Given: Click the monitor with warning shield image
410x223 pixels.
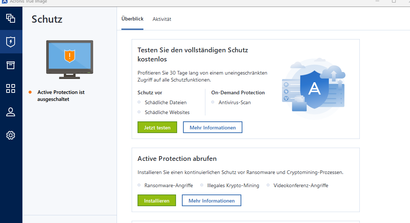Looking at the screenshot, I should pos(70,59).
